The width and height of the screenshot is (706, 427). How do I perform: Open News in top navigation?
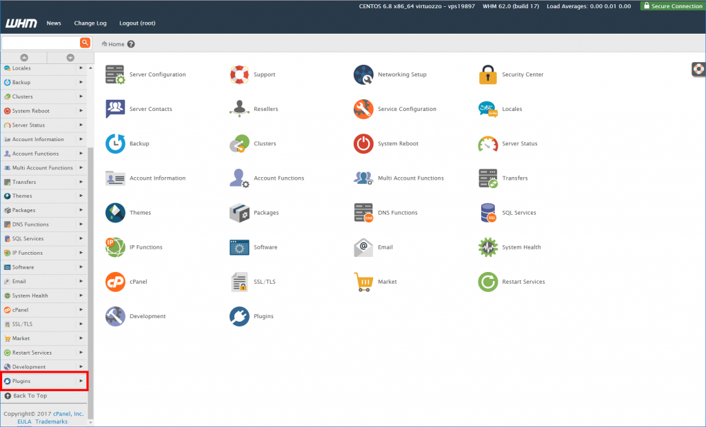click(x=54, y=23)
